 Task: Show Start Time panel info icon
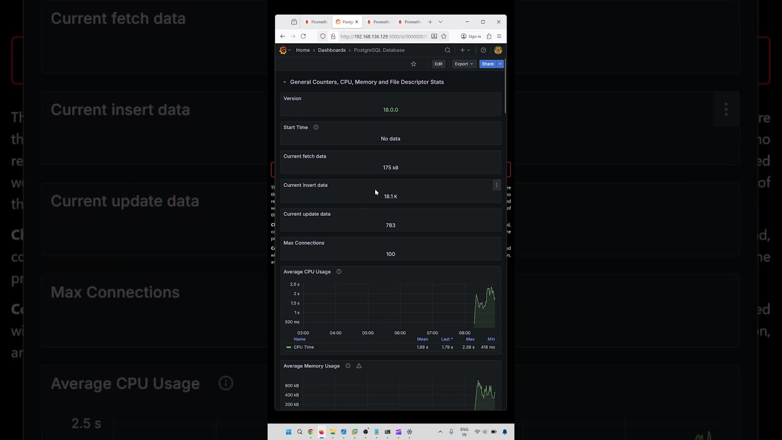[316, 127]
